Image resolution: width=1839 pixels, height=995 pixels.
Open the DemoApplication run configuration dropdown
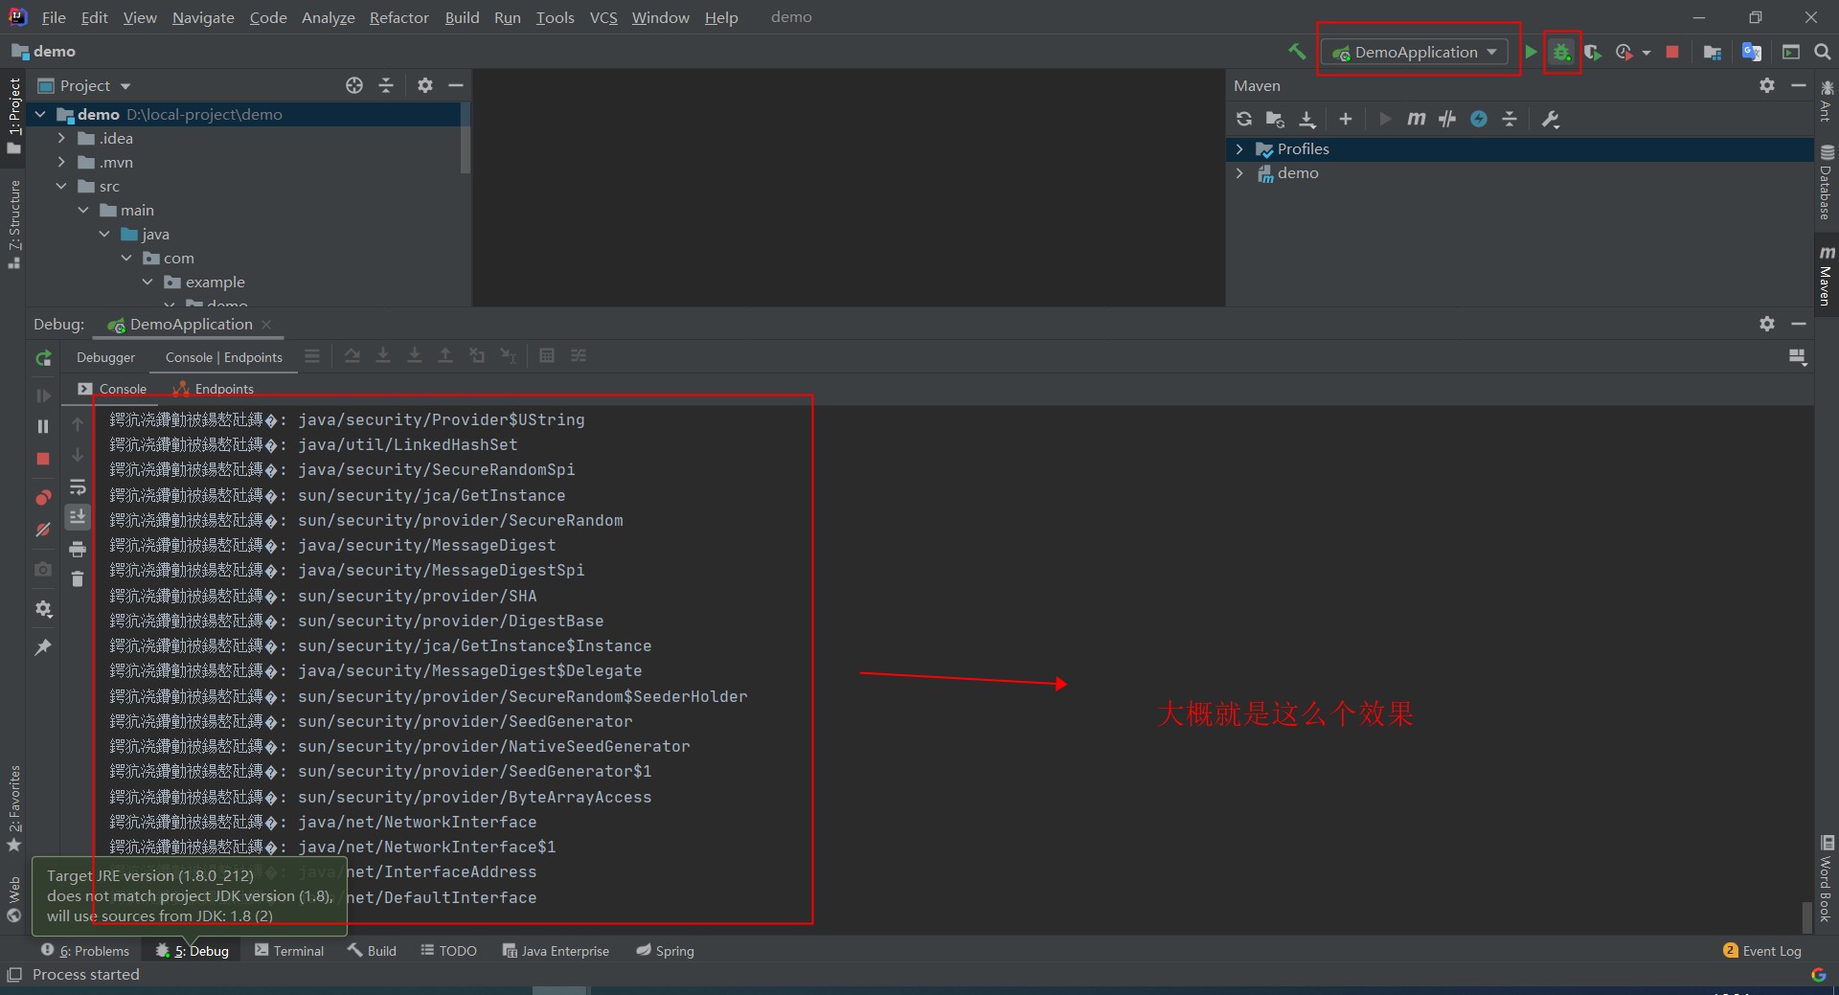1415,52
